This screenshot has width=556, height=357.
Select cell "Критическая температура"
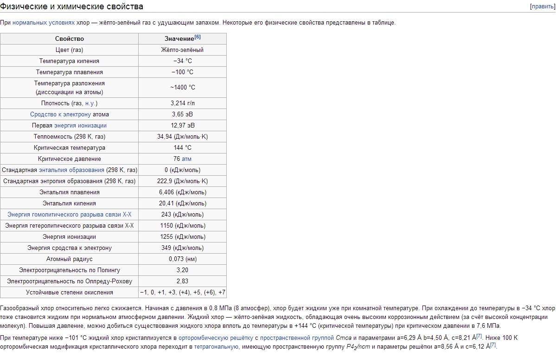(x=69, y=148)
